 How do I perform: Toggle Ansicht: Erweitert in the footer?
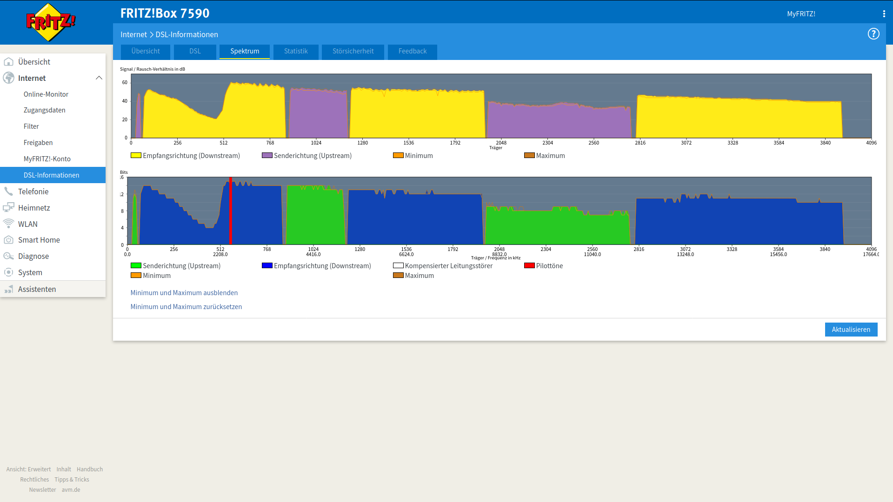tap(28, 469)
